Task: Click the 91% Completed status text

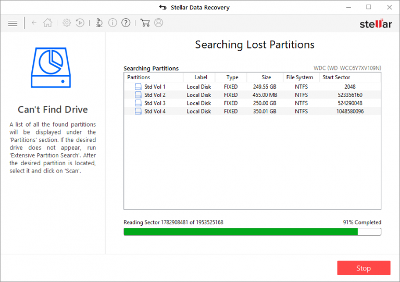Action: tap(362, 222)
